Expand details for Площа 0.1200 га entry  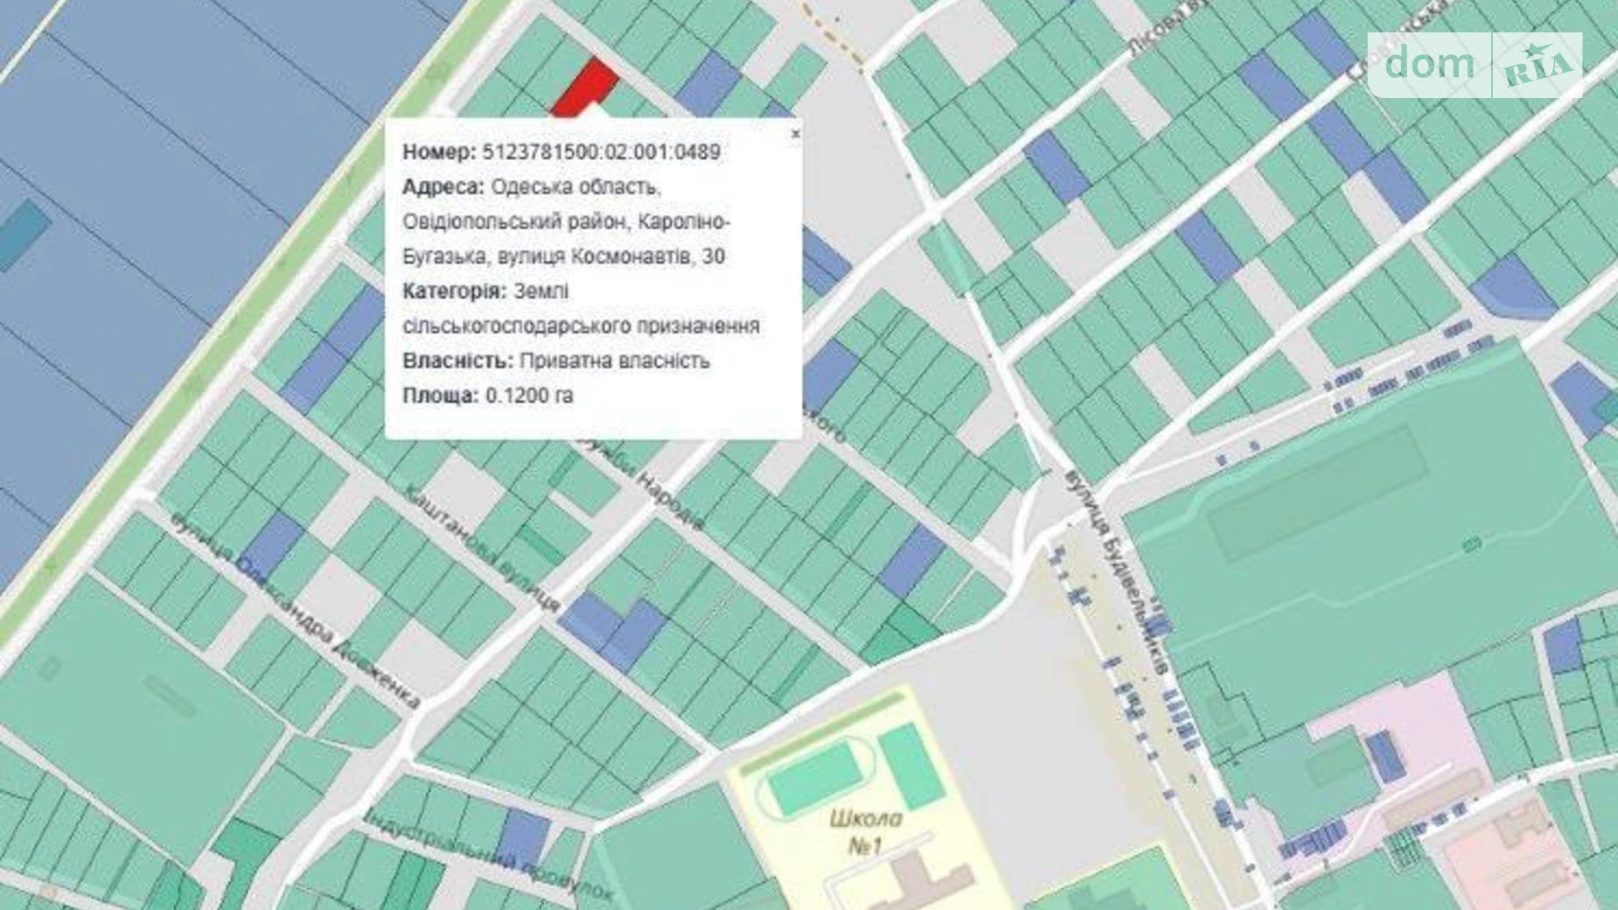coord(488,395)
